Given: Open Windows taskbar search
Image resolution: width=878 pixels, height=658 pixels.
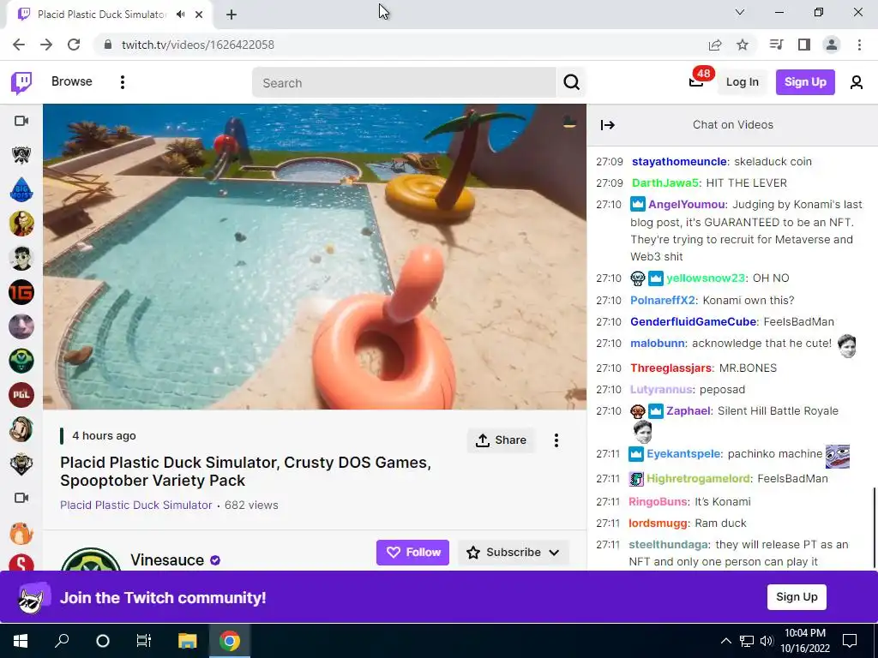Looking at the screenshot, I should pyautogui.click(x=62, y=641).
